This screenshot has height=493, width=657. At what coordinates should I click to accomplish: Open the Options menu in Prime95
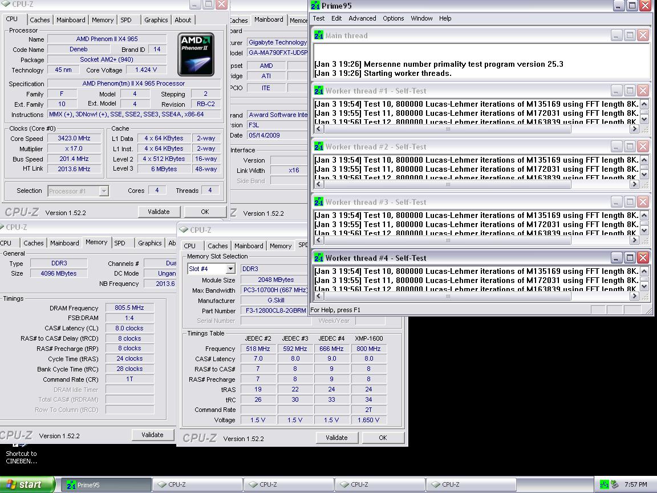pyautogui.click(x=393, y=18)
